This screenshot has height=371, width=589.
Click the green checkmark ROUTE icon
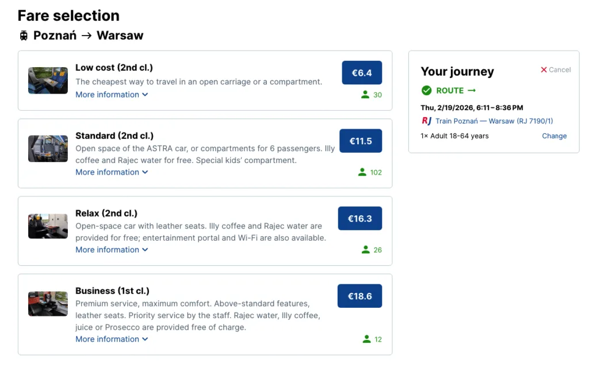pyautogui.click(x=426, y=90)
